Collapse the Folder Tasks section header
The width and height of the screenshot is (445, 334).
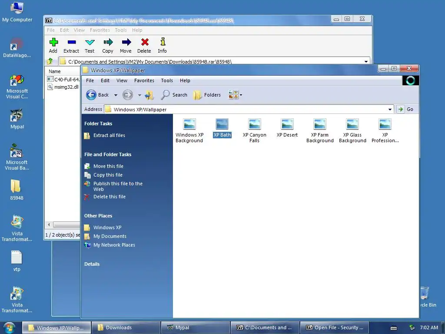click(x=98, y=124)
